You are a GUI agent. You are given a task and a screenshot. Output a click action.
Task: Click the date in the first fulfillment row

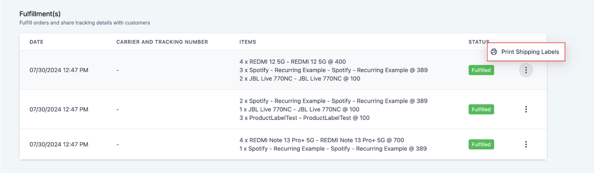coord(59,70)
